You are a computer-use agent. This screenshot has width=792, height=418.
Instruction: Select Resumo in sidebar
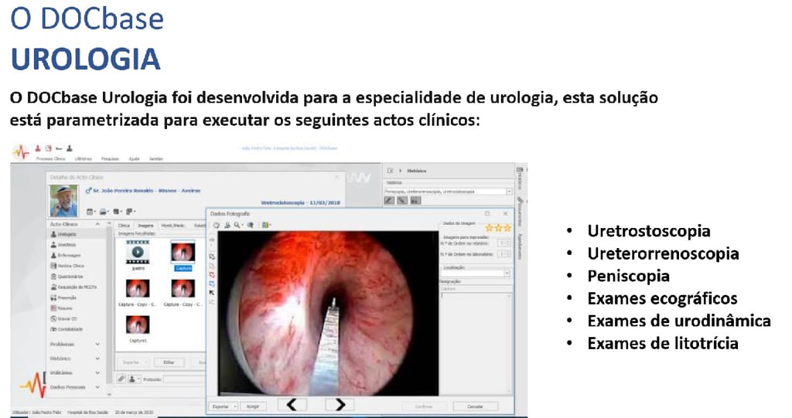point(61,308)
